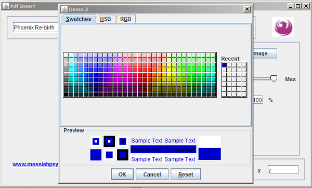Choose the white swatch at grid top-left
The width and height of the screenshot is (312, 188).
(66, 55)
